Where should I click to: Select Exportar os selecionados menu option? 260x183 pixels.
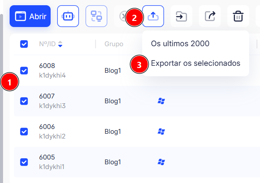[x=195, y=63]
